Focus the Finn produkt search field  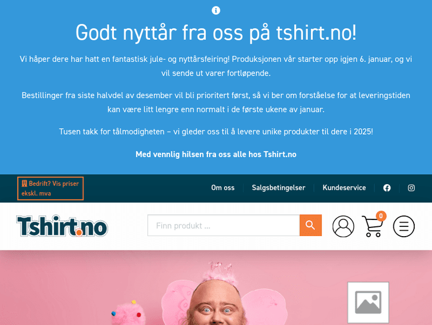pyautogui.click(x=223, y=225)
